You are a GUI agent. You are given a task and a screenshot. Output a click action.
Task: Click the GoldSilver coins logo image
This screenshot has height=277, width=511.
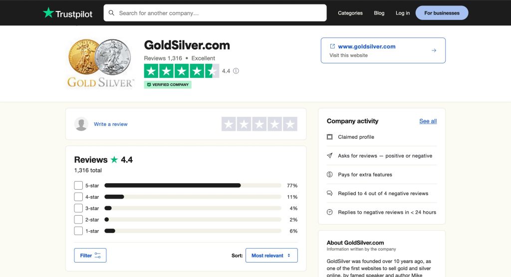point(100,63)
